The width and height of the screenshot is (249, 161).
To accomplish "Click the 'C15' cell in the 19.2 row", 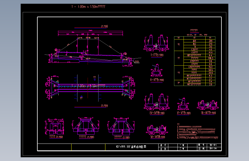I will (x=194, y=67).
